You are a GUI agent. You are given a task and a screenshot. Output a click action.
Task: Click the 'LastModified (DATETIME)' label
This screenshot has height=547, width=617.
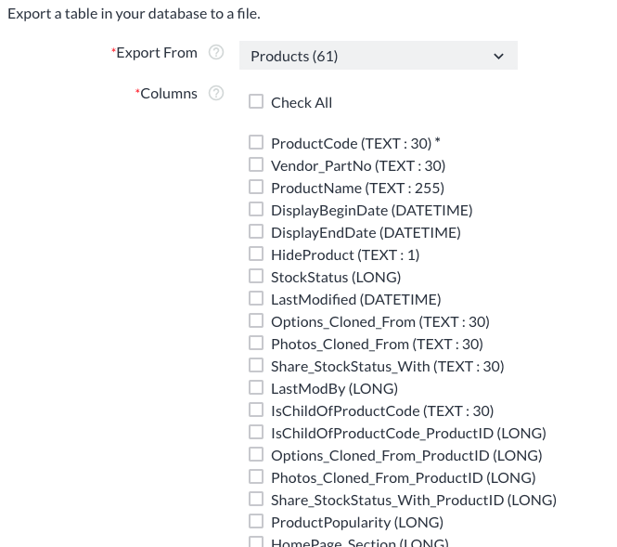coord(356,300)
